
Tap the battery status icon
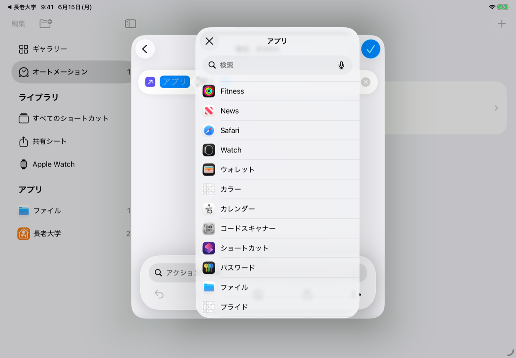tap(503, 7)
